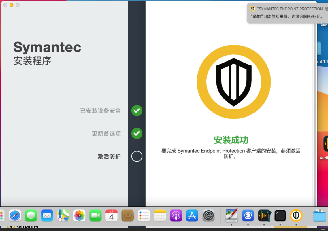The height and width of the screenshot is (231, 328).
Task: Open Maps in the Dock
Action: (x=63, y=215)
